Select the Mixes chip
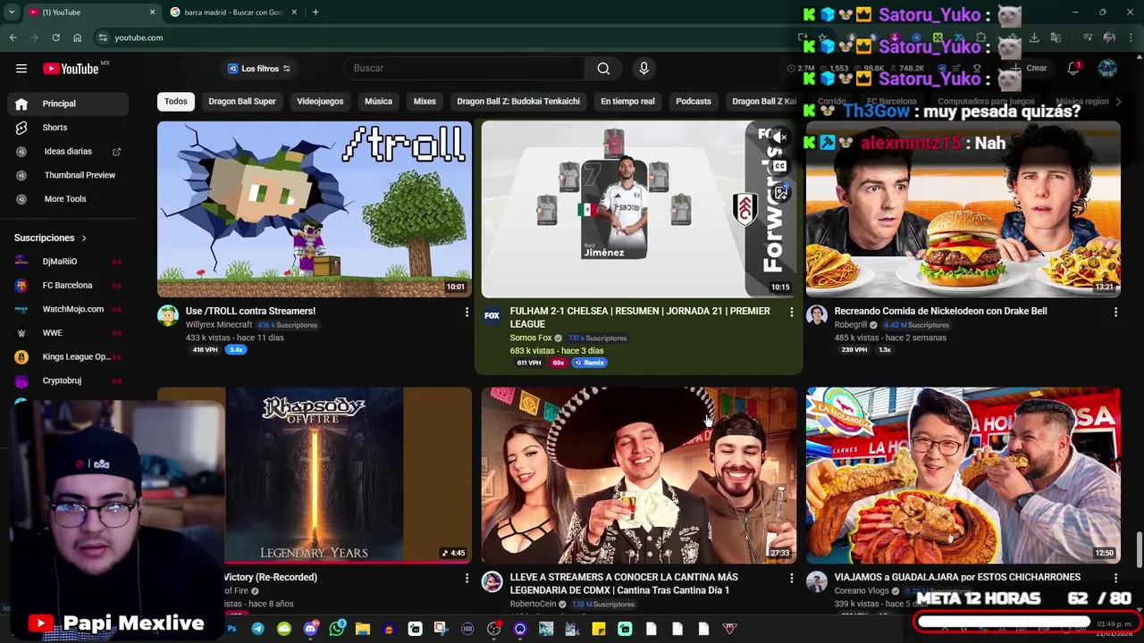This screenshot has height=643, width=1144. click(x=425, y=102)
